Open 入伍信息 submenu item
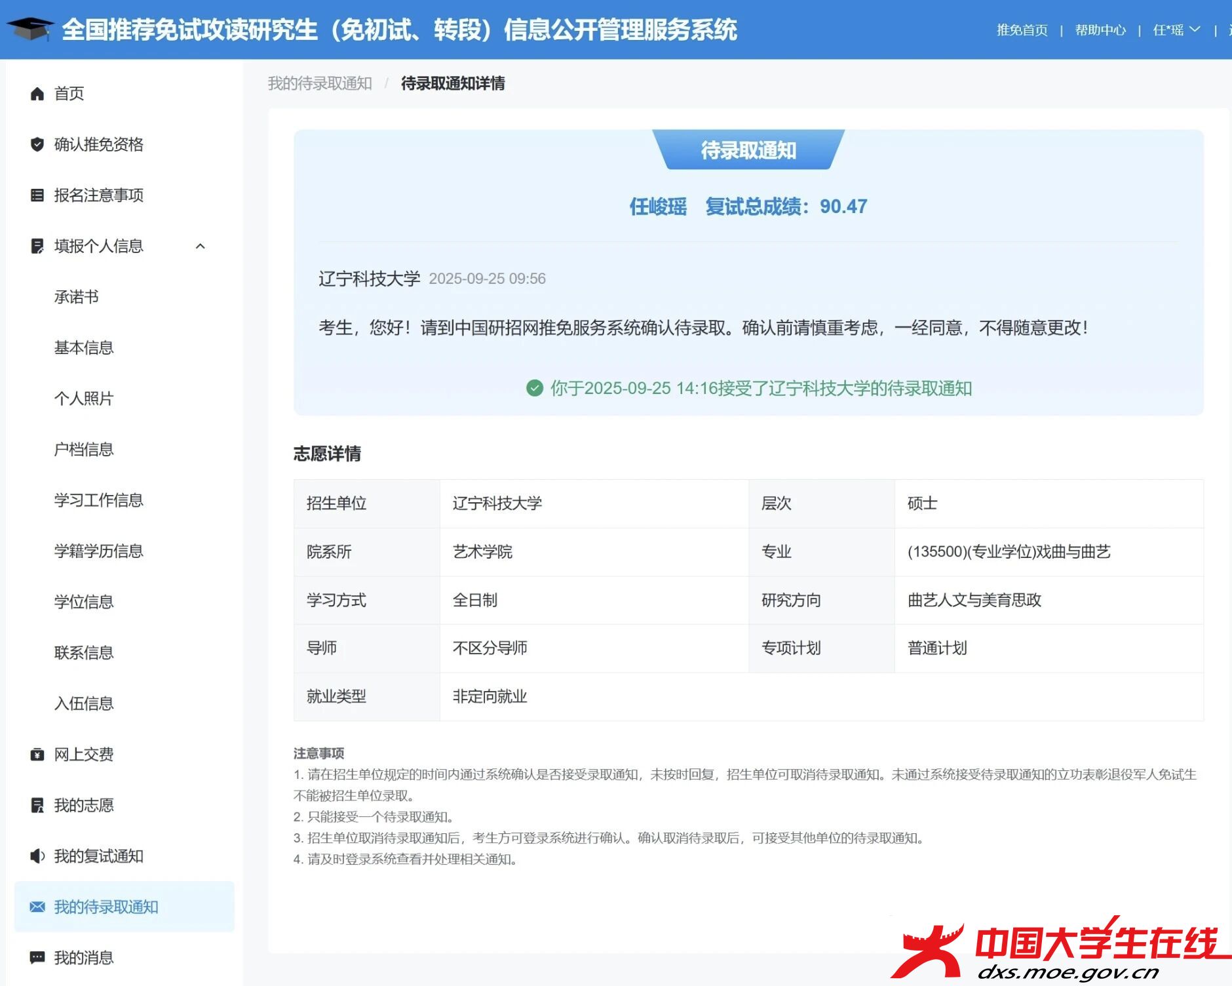1232x986 pixels. point(84,703)
